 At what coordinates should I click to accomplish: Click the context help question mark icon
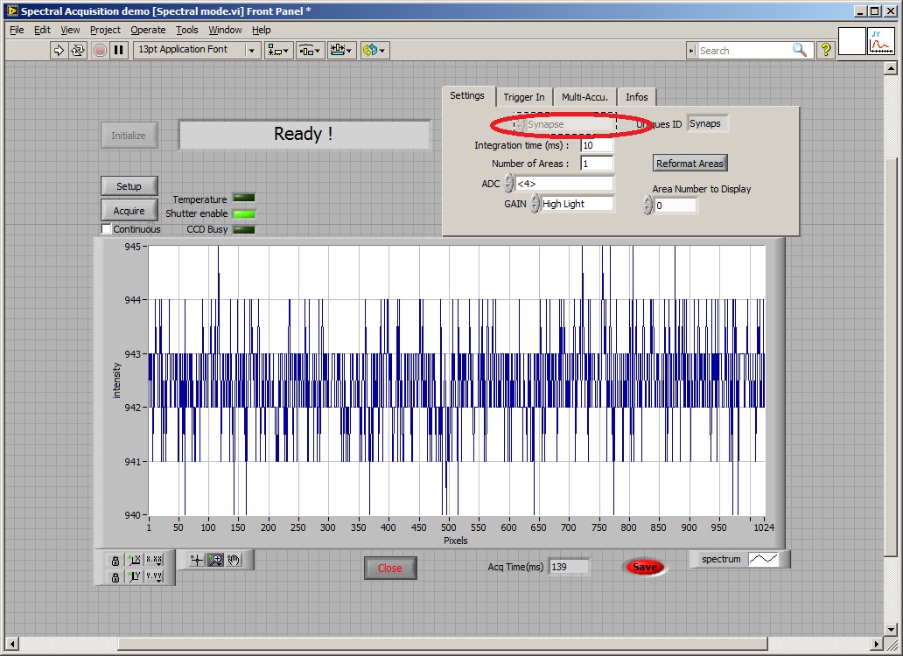[x=825, y=50]
